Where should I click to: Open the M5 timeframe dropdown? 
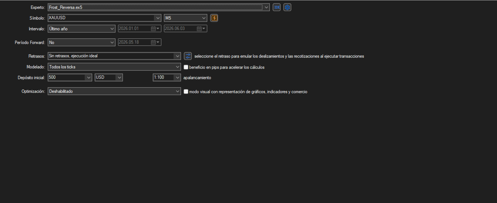tap(204, 18)
